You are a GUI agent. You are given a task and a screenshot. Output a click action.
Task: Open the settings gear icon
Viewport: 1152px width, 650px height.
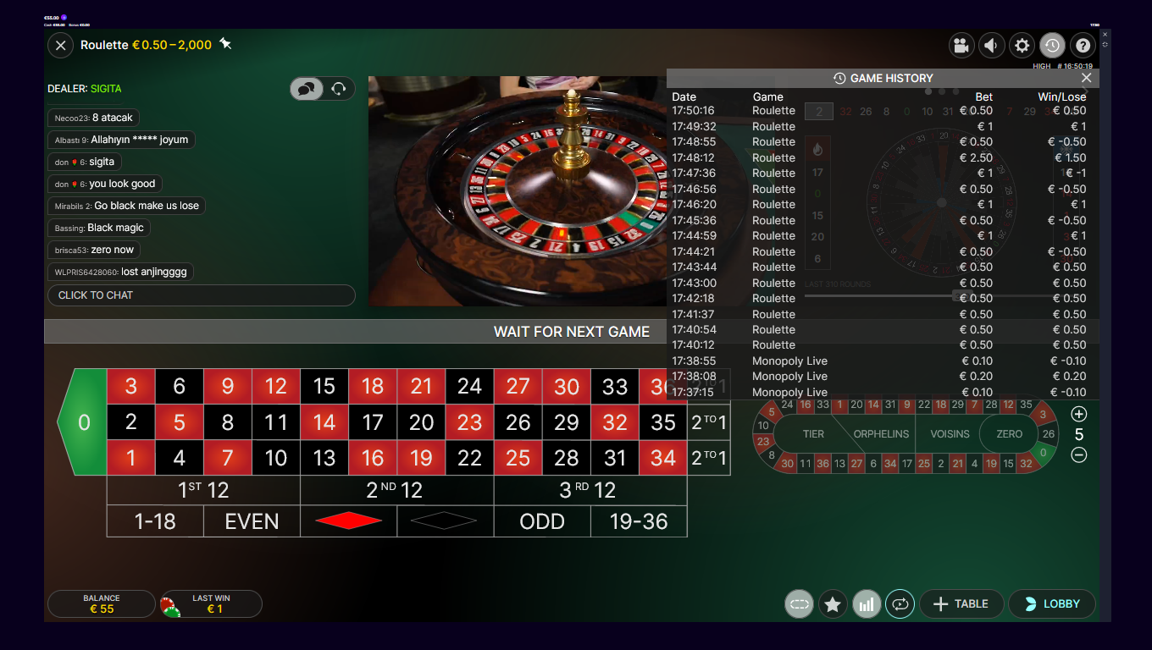1022,46
